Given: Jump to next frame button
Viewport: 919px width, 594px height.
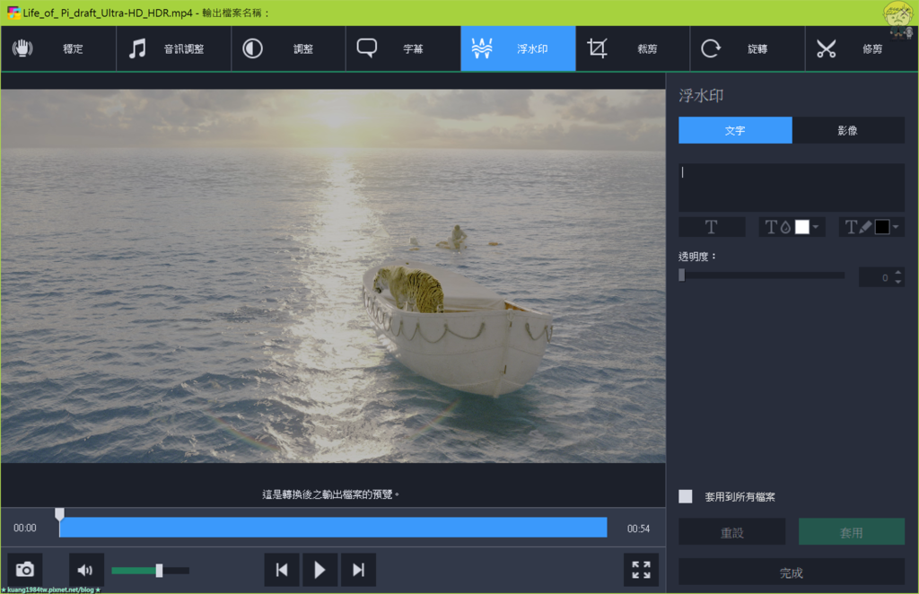Looking at the screenshot, I should 358,570.
